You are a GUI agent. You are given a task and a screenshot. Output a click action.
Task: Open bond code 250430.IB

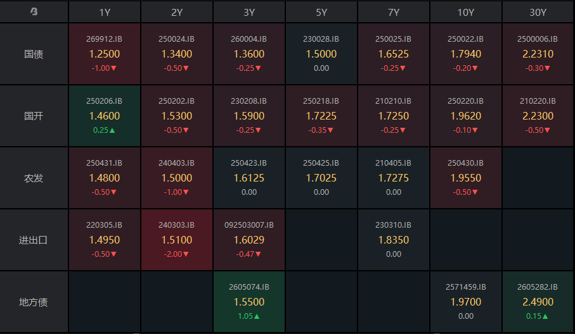click(466, 163)
